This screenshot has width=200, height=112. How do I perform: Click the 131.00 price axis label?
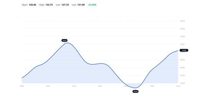point(183,44)
